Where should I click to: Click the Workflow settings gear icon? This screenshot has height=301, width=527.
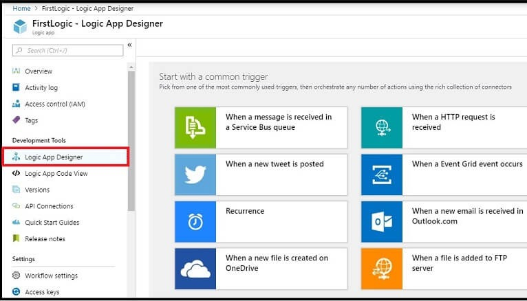coord(16,275)
